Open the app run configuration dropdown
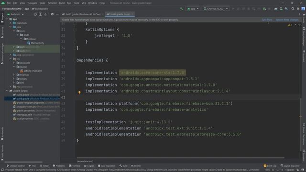The height and width of the screenshot is (172, 306). [193, 9]
